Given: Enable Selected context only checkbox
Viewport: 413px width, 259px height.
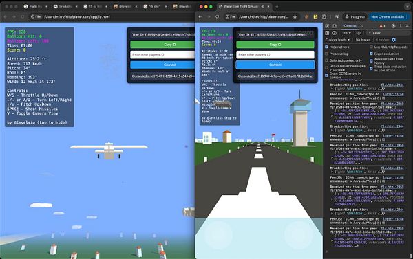Looking at the screenshot, I should tap(326, 60).
